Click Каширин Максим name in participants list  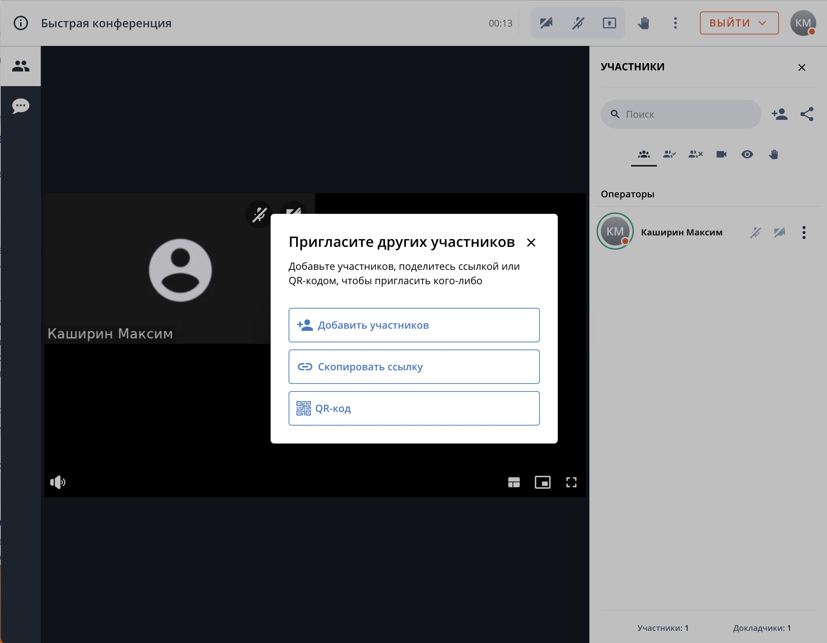tap(682, 233)
